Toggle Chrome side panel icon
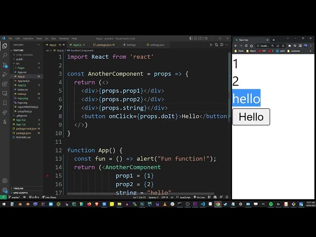 coord(300,46)
